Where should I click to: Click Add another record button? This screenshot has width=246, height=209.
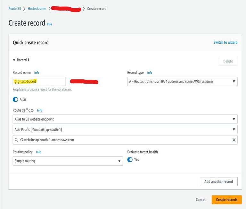point(218,181)
